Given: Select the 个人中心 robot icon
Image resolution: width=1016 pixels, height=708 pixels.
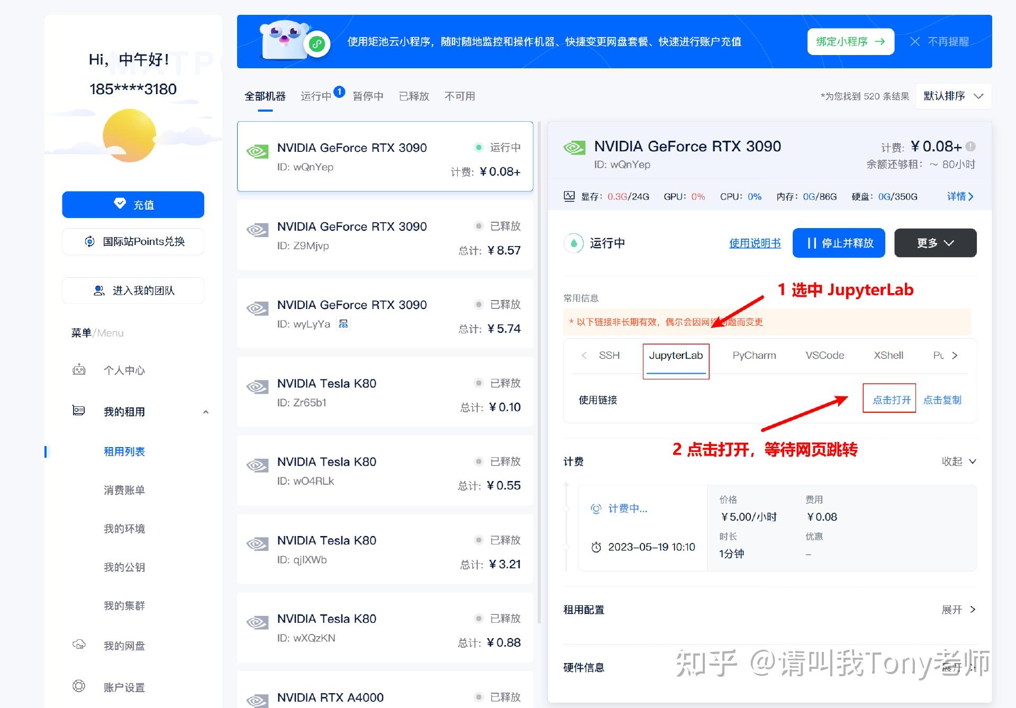Looking at the screenshot, I should point(79,370).
